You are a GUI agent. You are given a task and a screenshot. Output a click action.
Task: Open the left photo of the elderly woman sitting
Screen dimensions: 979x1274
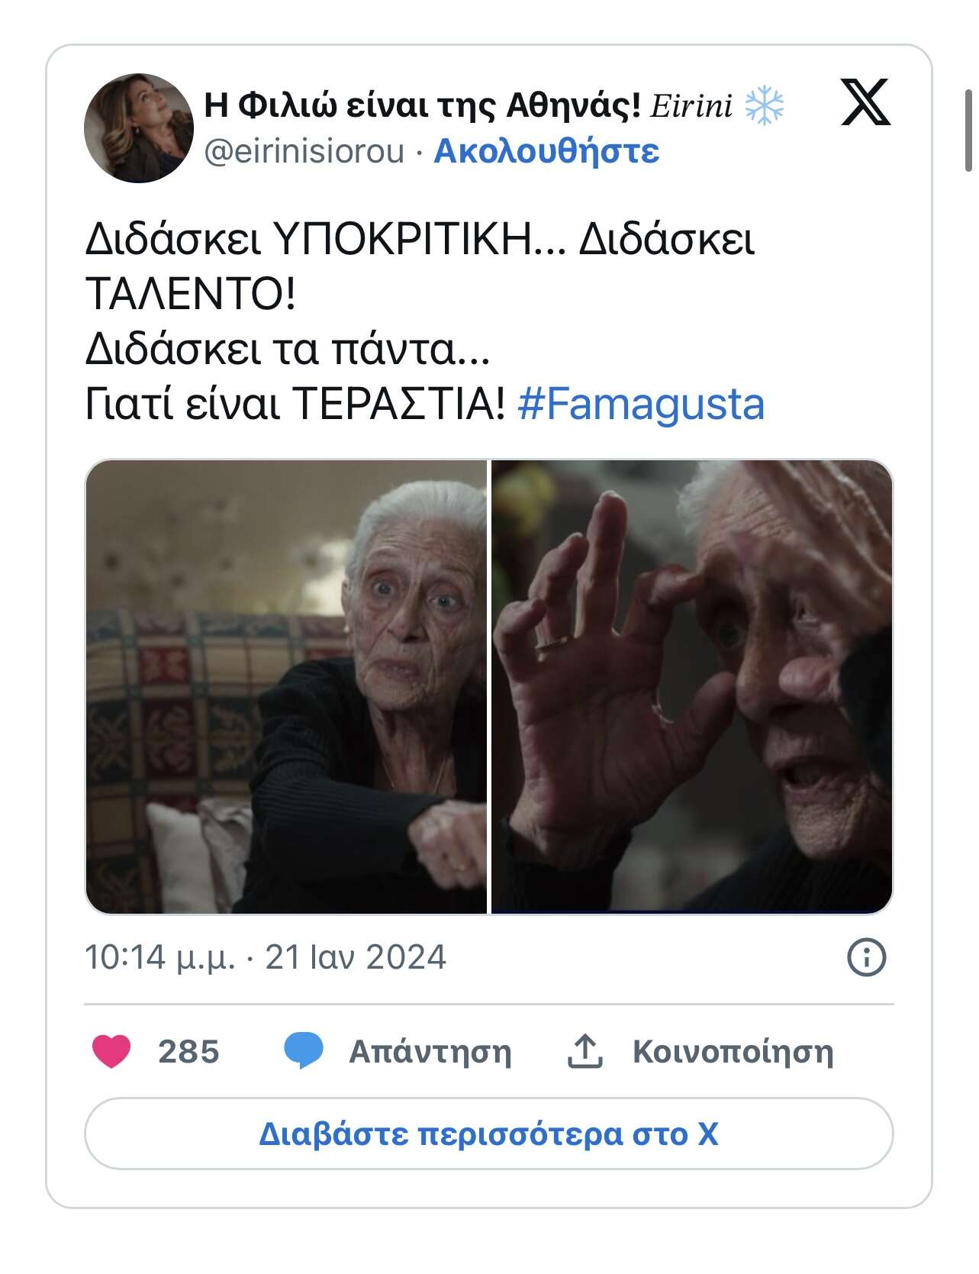click(x=286, y=686)
